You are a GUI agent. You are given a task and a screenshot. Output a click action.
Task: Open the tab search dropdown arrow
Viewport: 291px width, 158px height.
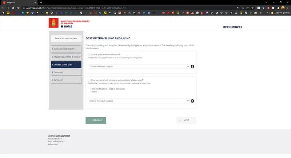click(267, 2)
